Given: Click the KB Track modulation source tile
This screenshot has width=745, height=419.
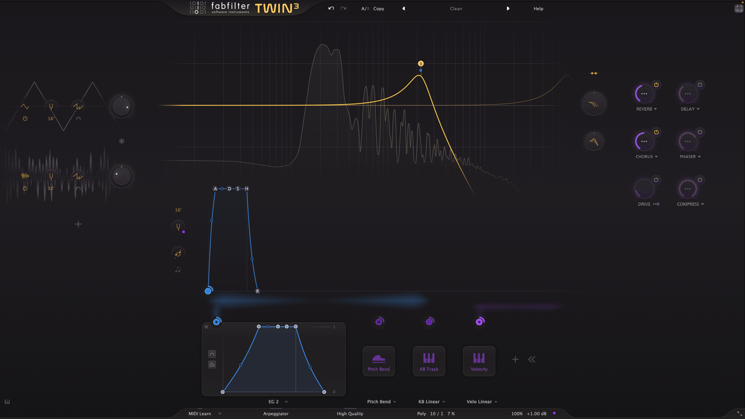Looking at the screenshot, I should pyautogui.click(x=429, y=361).
